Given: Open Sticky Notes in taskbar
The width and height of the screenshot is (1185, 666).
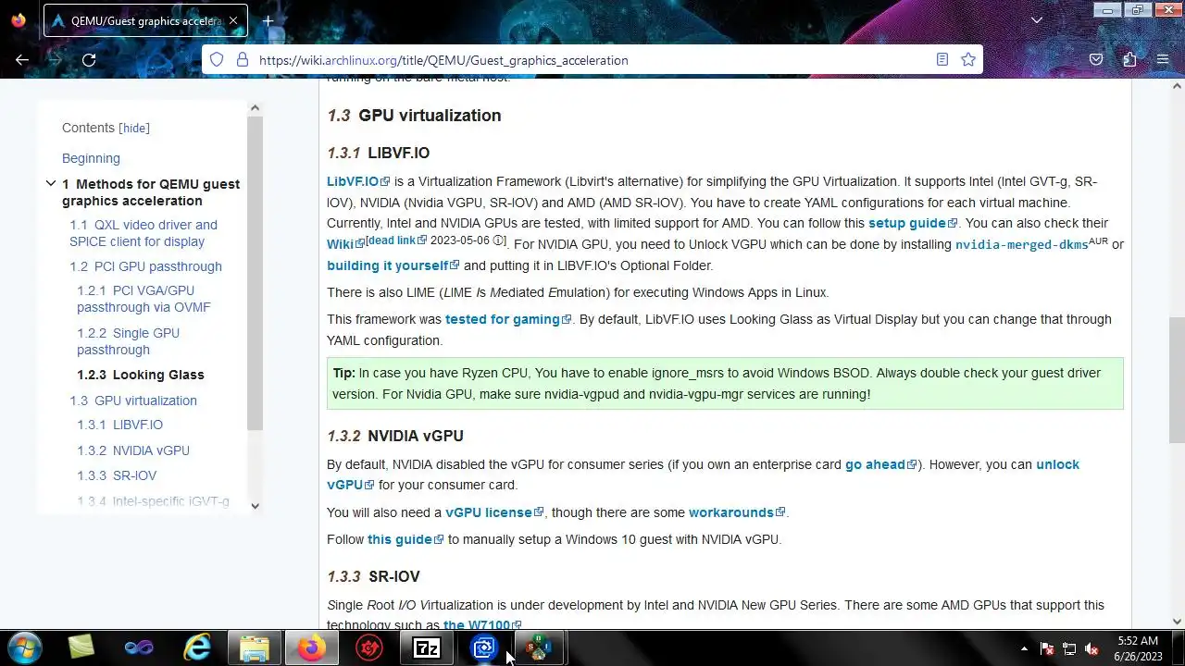Looking at the screenshot, I should [81, 647].
